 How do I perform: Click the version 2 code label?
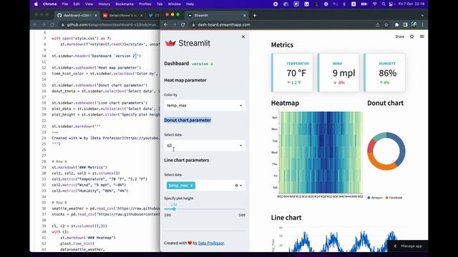pos(202,64)
